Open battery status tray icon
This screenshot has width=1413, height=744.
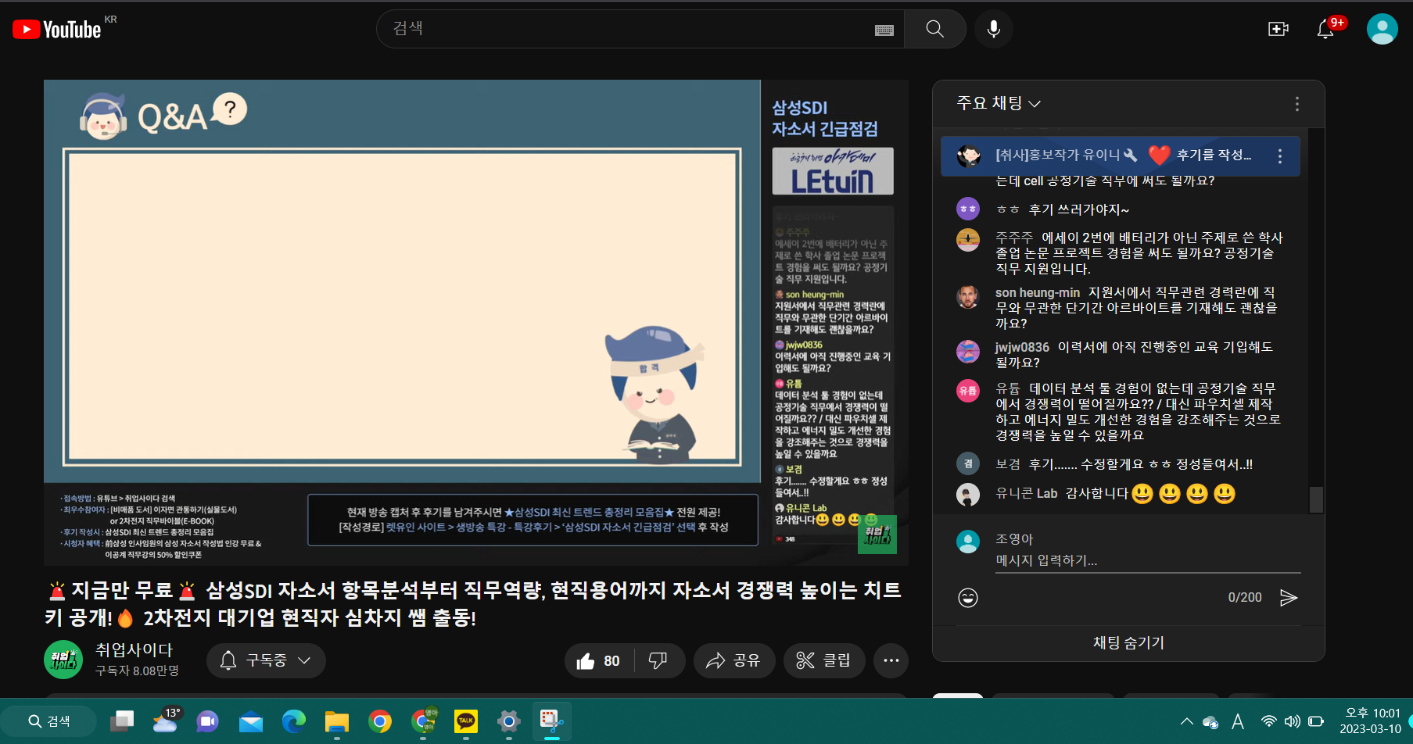pos(1316,721)
